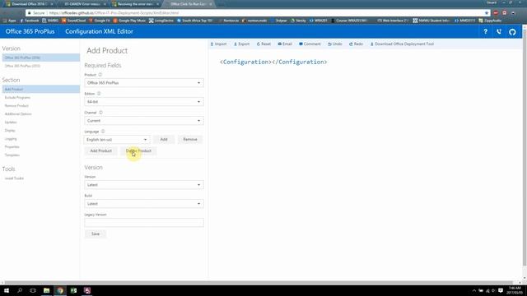The height and width of the screenshot is (296, 527).
Task: Open the Google Play Music bookmark
Action: (x=129, y=21)
